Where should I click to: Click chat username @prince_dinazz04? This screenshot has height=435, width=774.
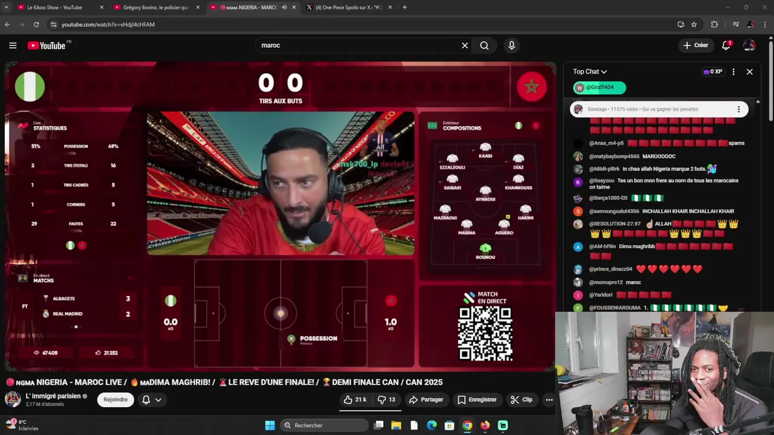(x=611, y=269)
